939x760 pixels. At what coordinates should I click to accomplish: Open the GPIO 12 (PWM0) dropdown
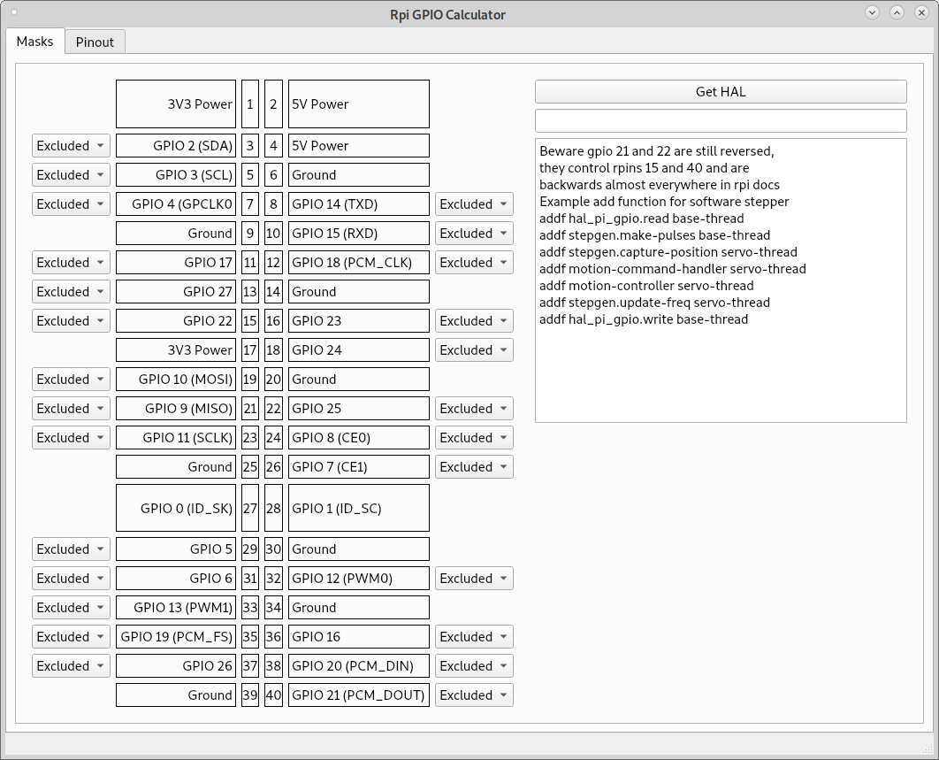point(474,579)
